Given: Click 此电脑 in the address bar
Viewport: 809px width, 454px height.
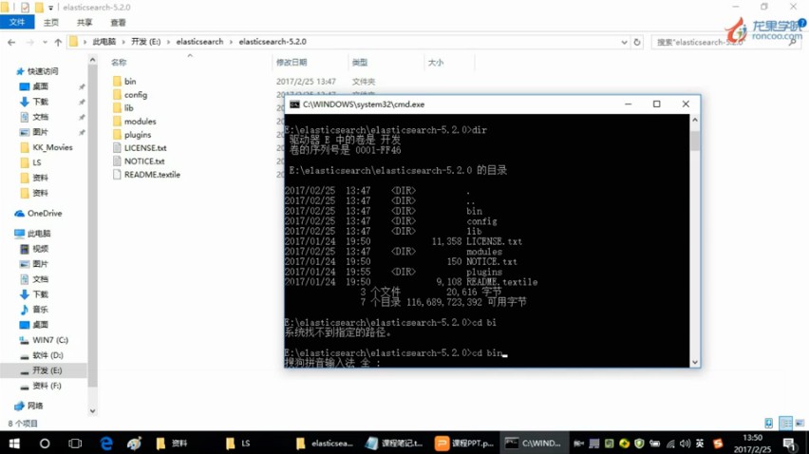Looking at the screenshot, I should point(103,41).
